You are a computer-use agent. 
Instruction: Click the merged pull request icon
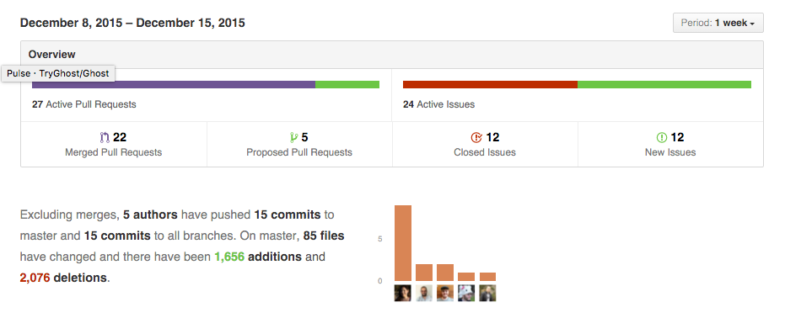click(x=105, y=137)
